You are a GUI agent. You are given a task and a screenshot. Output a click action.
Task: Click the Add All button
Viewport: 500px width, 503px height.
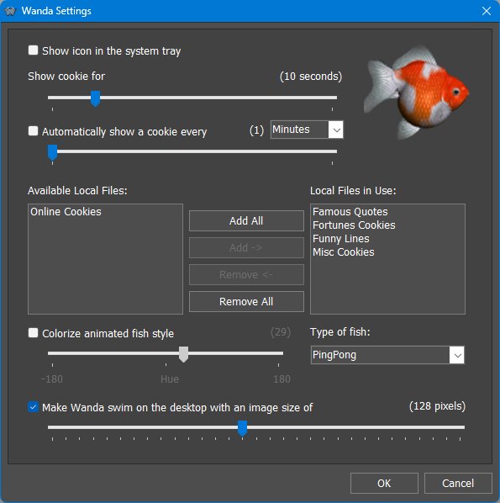(x=246, y=220)
